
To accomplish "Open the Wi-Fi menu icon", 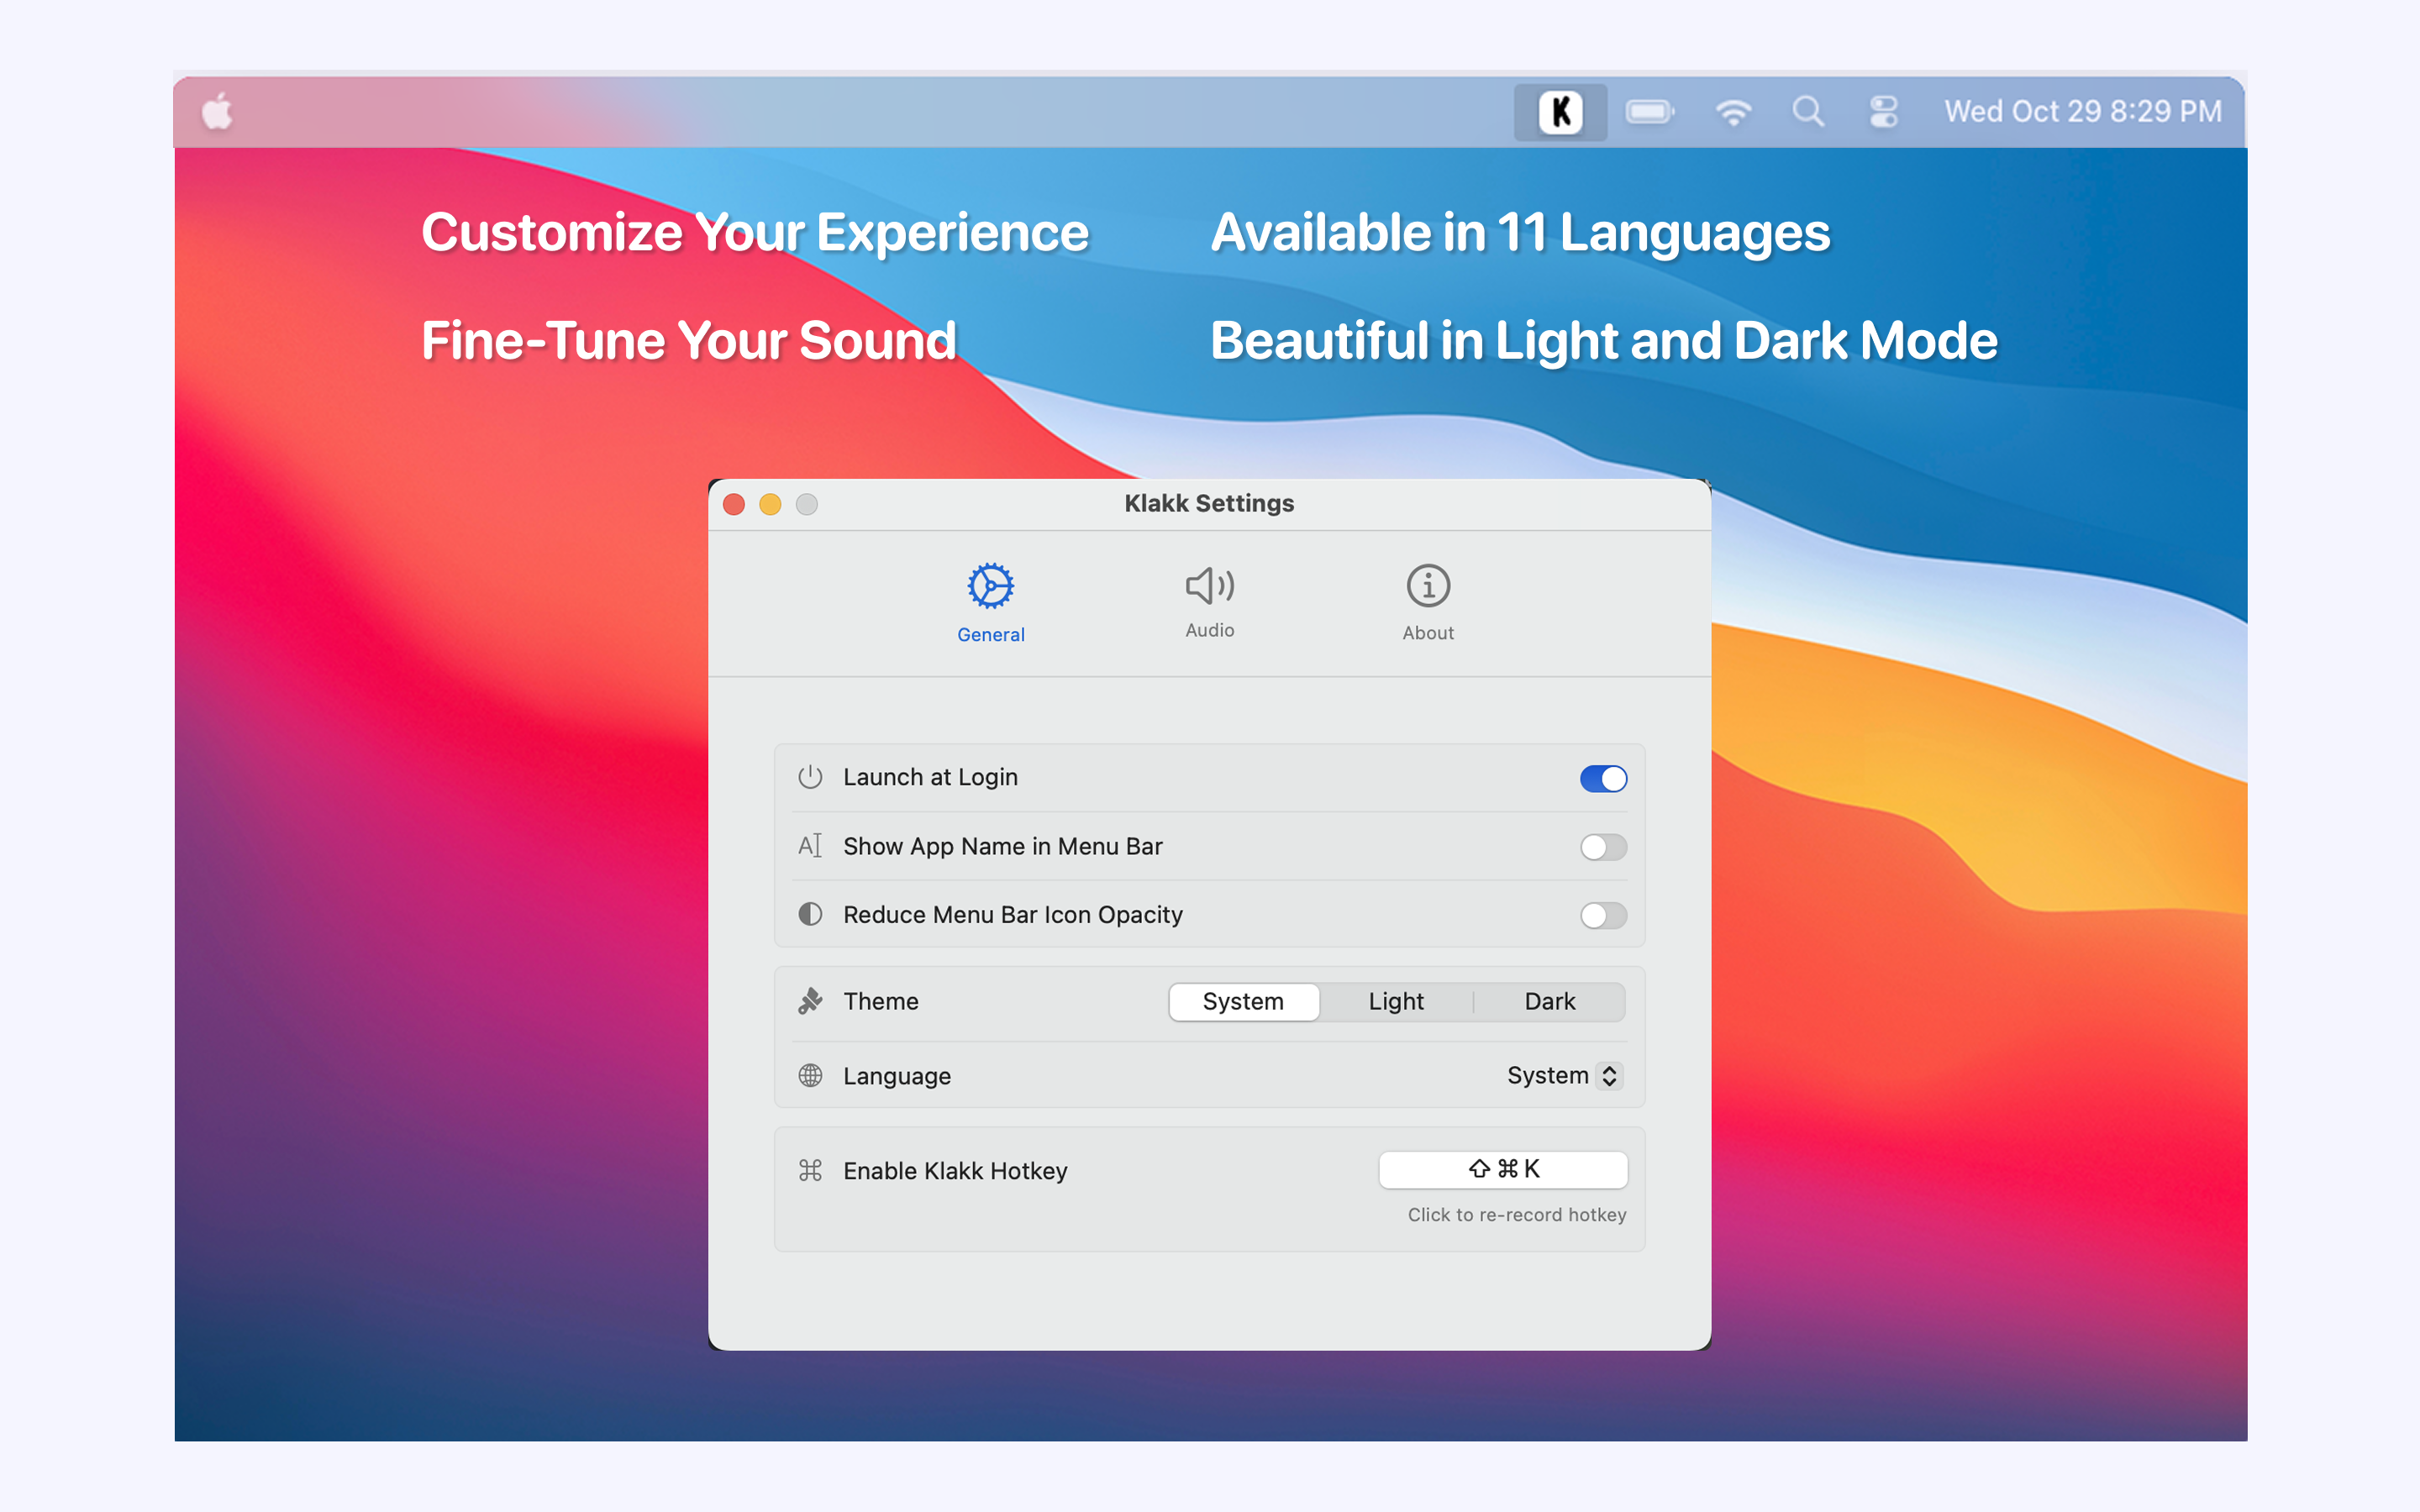I will [x=1732, y=112].
